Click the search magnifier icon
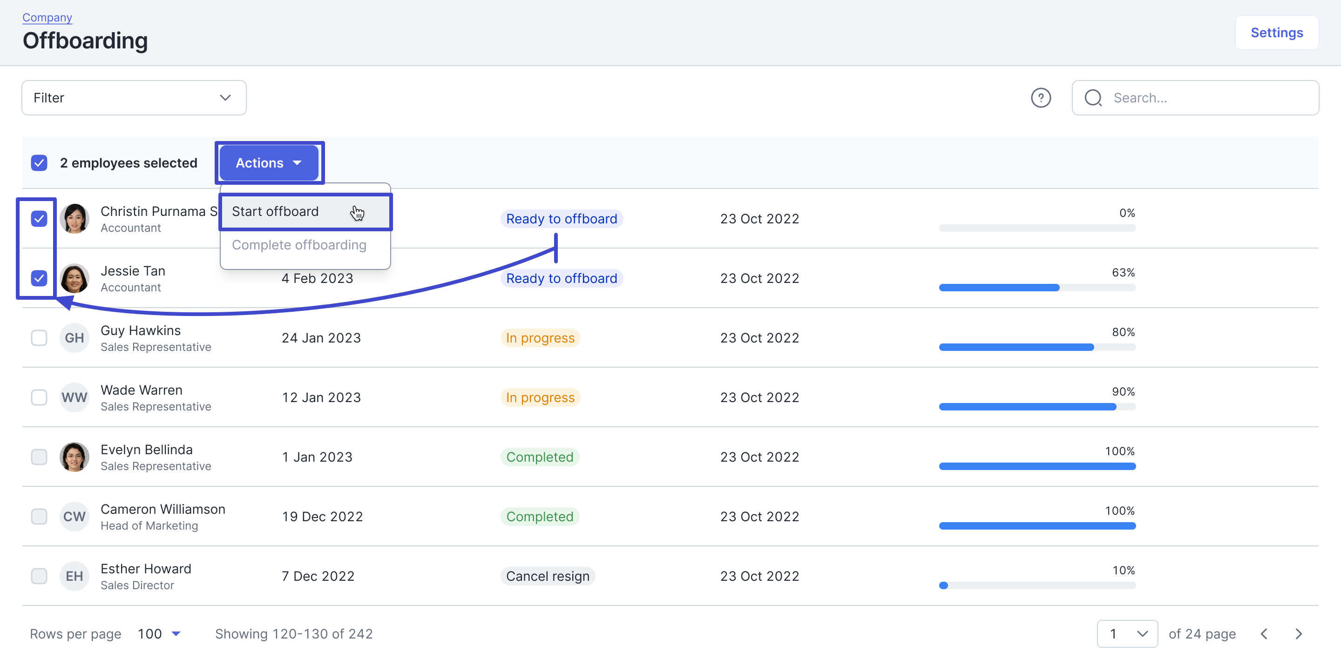1341x672 pixels. coord(1093,98)
